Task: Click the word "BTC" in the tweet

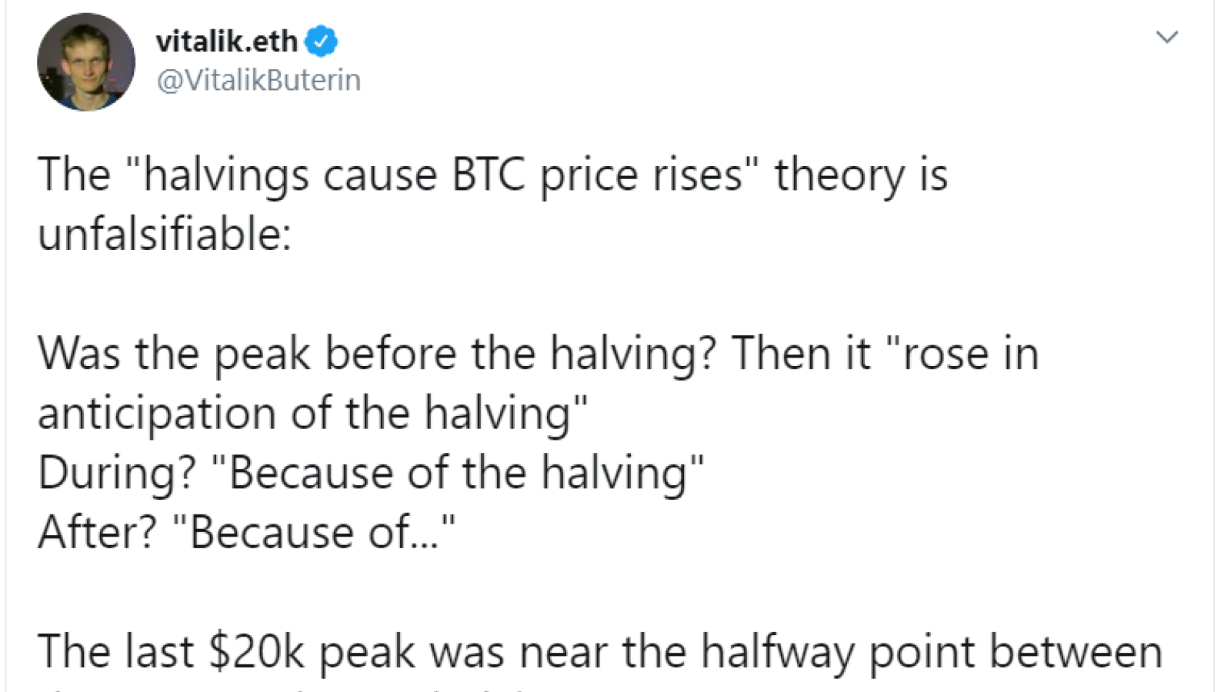Action: [x=489, y=175]
